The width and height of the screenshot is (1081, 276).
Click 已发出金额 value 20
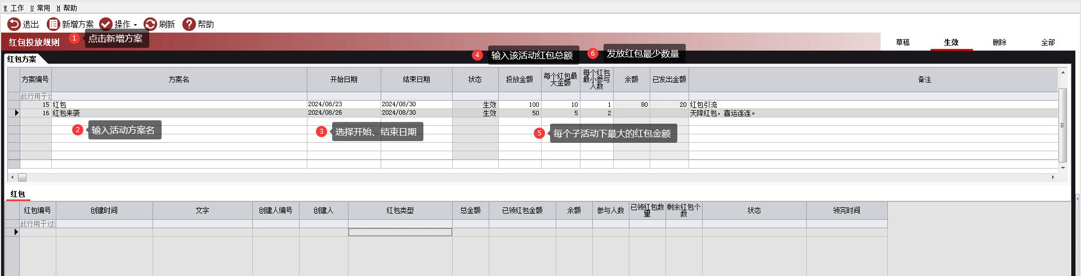tap(669, 105)
